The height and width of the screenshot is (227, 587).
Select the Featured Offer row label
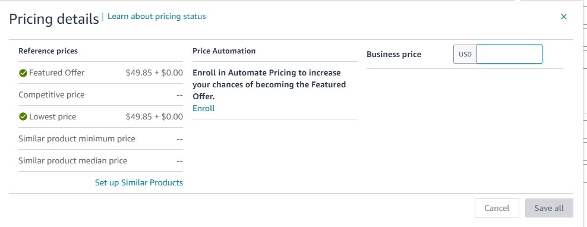pos(57,72)
